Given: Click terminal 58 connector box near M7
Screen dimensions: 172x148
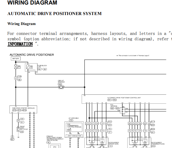Looking at the screenshot, I should tap(18, 121).
